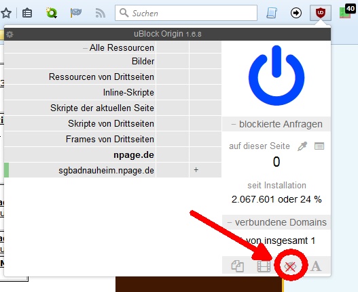Click the auf dieser Seite label
Screen dimensions: 358x292
pos(259,146)
